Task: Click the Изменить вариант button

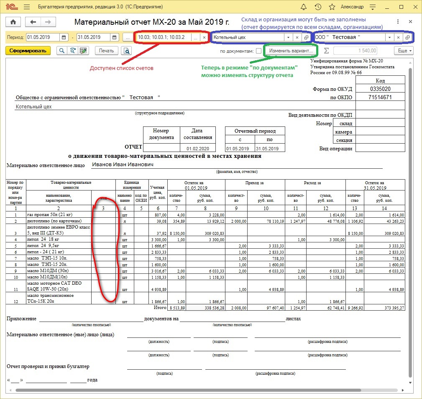Action: tap(291, 51)
